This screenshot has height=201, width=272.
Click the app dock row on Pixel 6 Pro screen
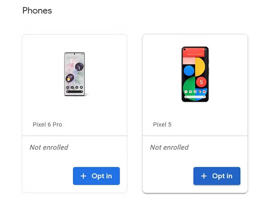[74, 88]
